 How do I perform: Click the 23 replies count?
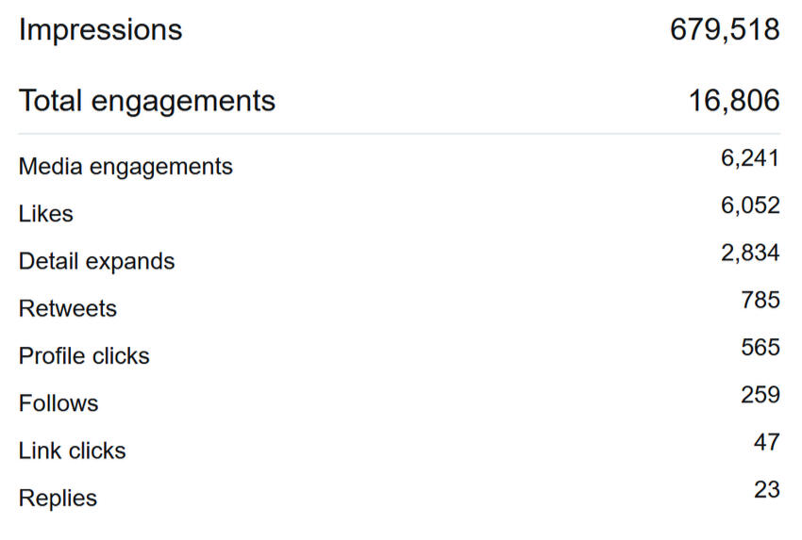click(x=767, y=489)
